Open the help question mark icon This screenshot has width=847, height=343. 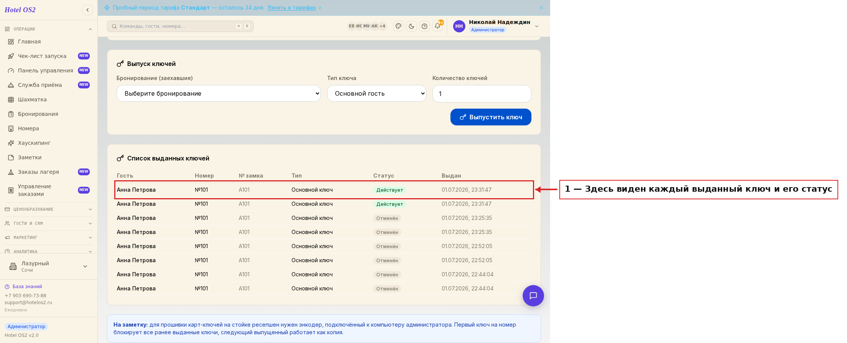(424, 26)
